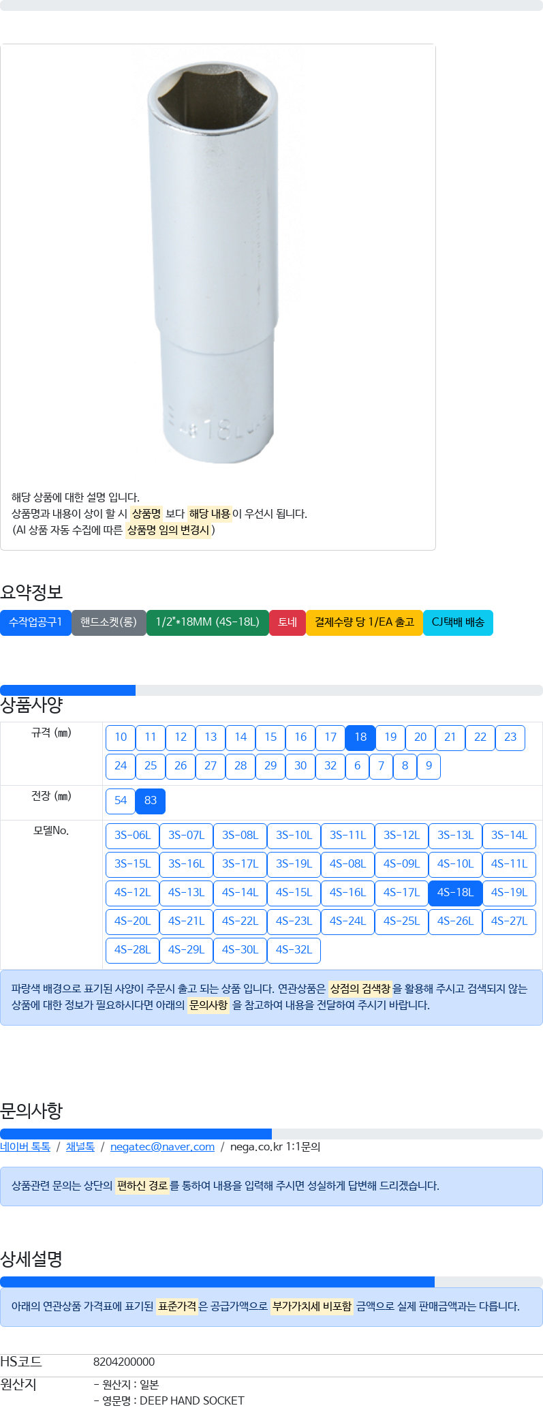Select model 4S-18L
This screenshot has height=1410, width=543.
455,893
